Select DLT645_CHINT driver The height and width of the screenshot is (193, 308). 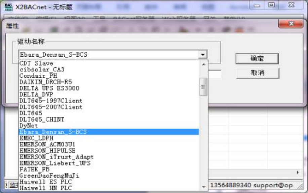click(109, 120)
